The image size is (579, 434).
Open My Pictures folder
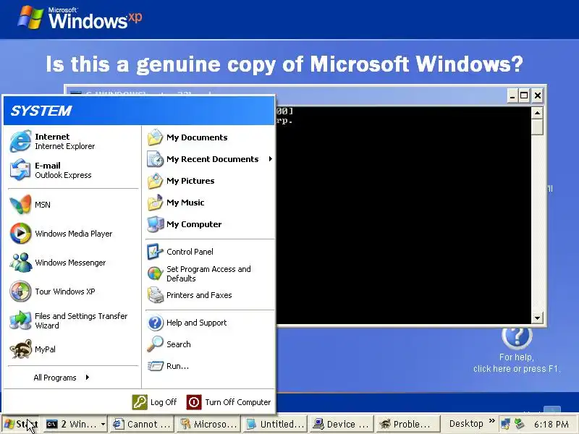pyautogui.click(x=210, y=181)
